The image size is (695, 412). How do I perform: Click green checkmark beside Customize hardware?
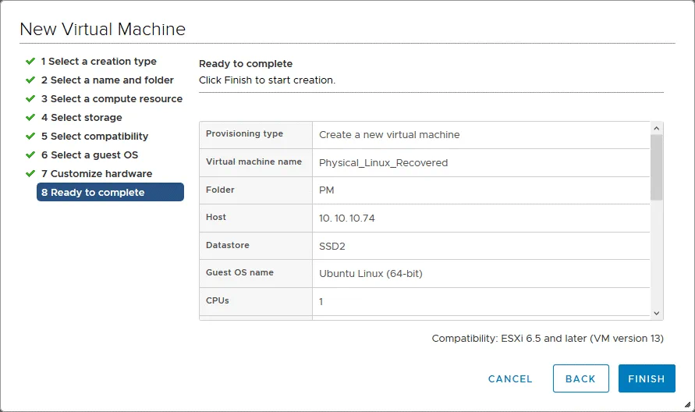click(x=30, y=173)
